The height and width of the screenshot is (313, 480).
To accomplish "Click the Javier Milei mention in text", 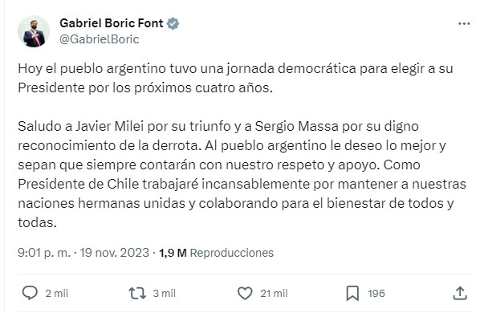I will 110,126.
